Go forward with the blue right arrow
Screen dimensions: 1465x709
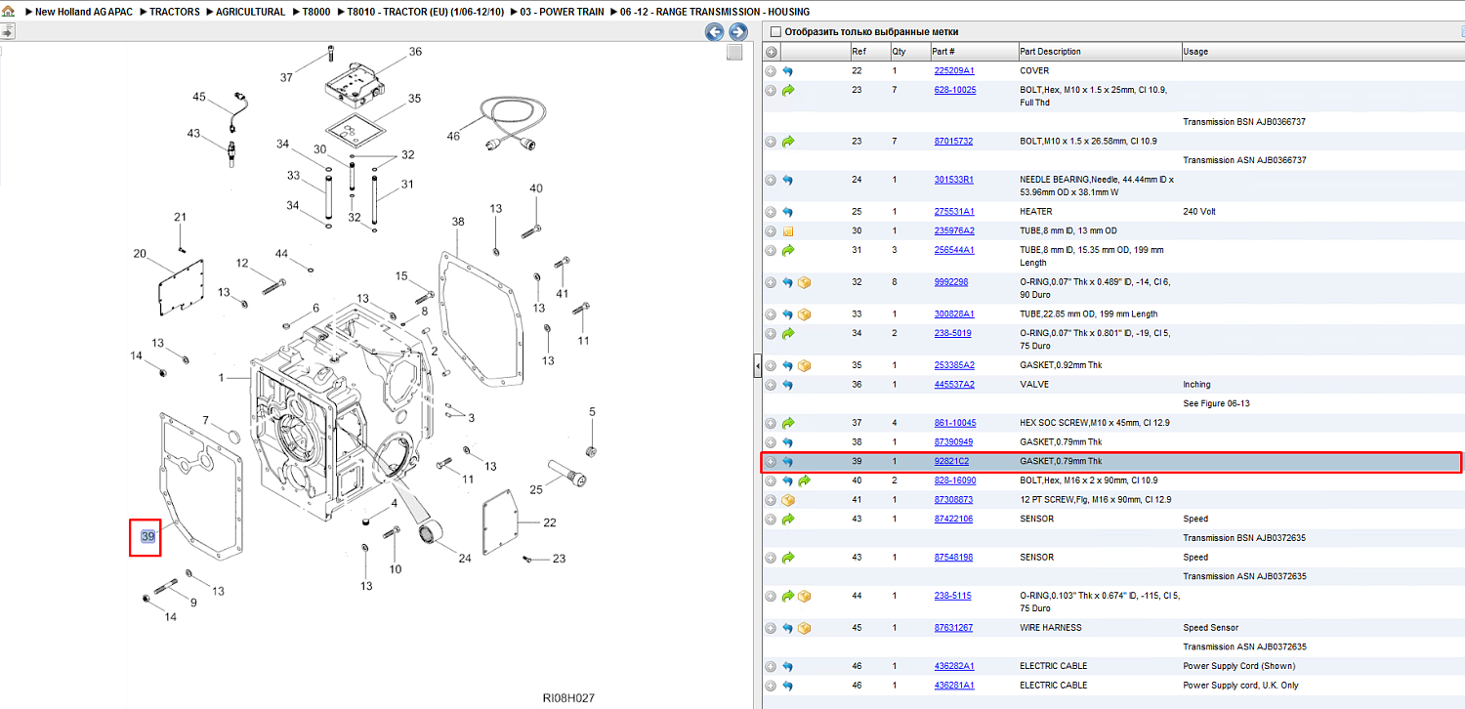click(x=738, y=32)
